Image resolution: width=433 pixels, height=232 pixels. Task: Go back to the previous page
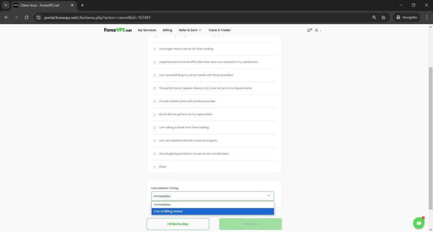6,17
